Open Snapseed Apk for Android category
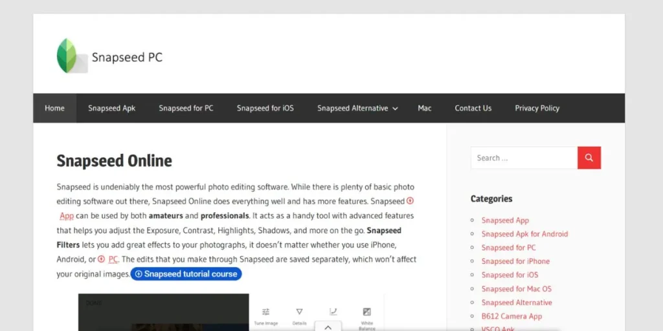The height and width of the screenshot is (331, 663). pos(524,234)
